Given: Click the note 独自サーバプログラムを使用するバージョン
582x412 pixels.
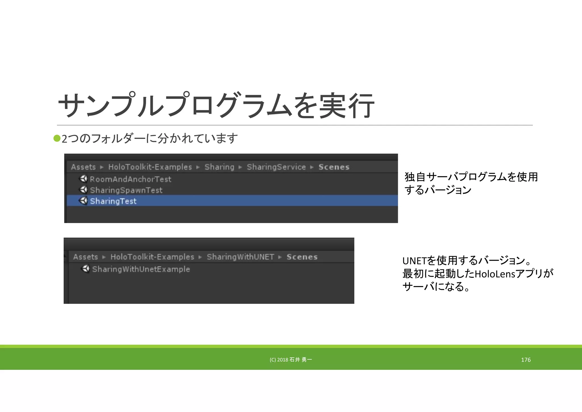Looking at the screenshot, I should (x=471, y=183).
